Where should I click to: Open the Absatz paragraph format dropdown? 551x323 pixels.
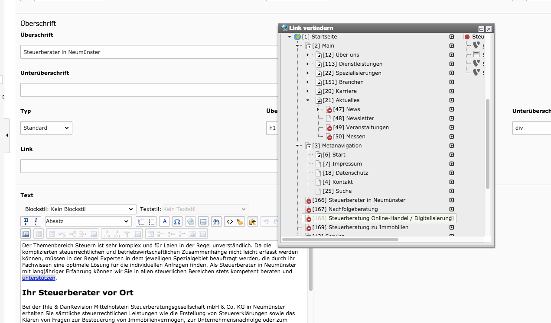click(88, 221)
